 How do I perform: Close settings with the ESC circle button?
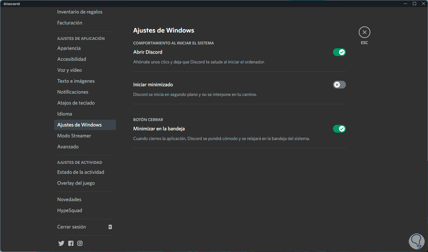[364, 32]
